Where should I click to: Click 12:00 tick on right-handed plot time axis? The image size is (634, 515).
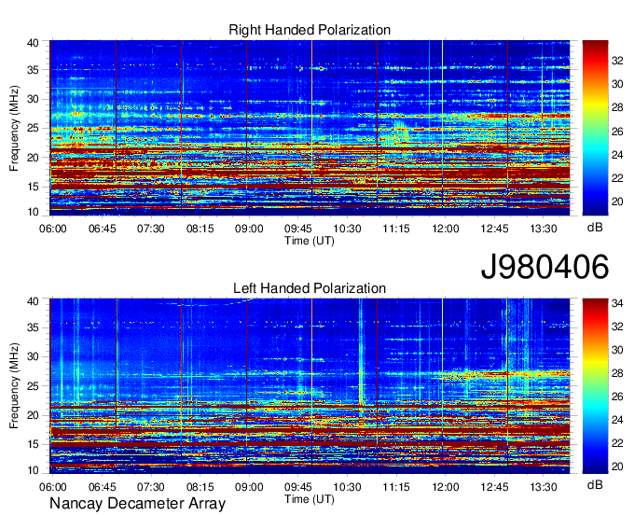pyautogui.click(x=445, y=229)
